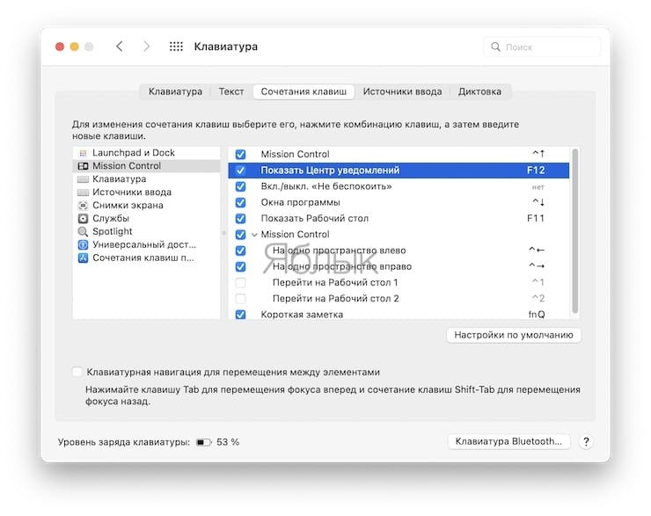Select the Показать Рабочий стол row text
This screenshot has width=651, height=516.
pos(315,219)
